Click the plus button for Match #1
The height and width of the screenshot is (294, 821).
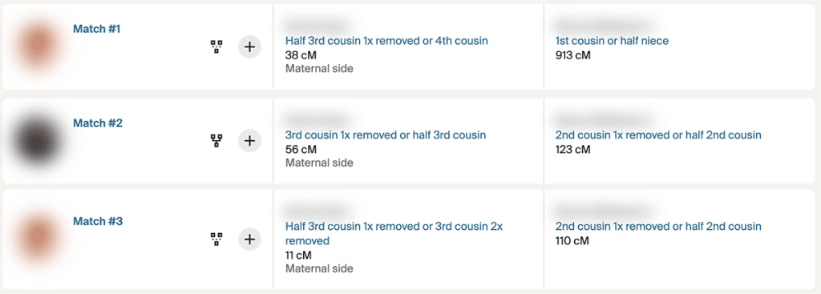click(x=250, y=46)
